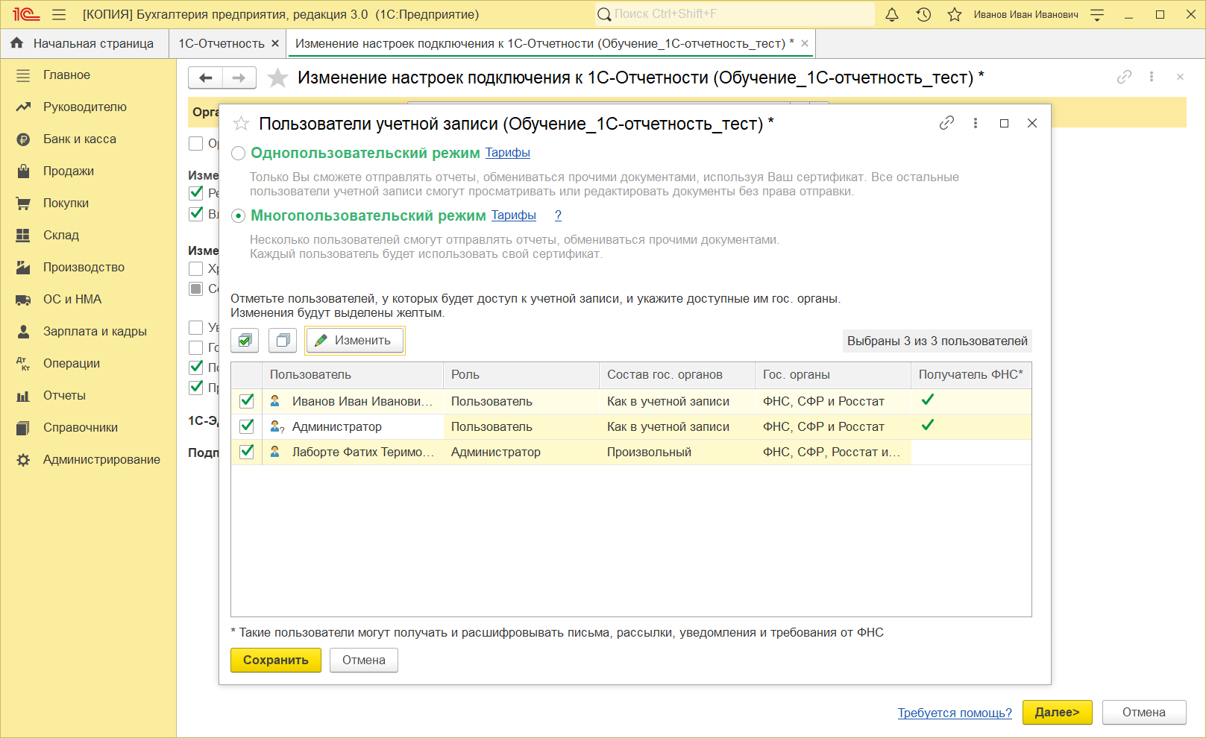Get link icon in users dialog

(x=946, y=123)
